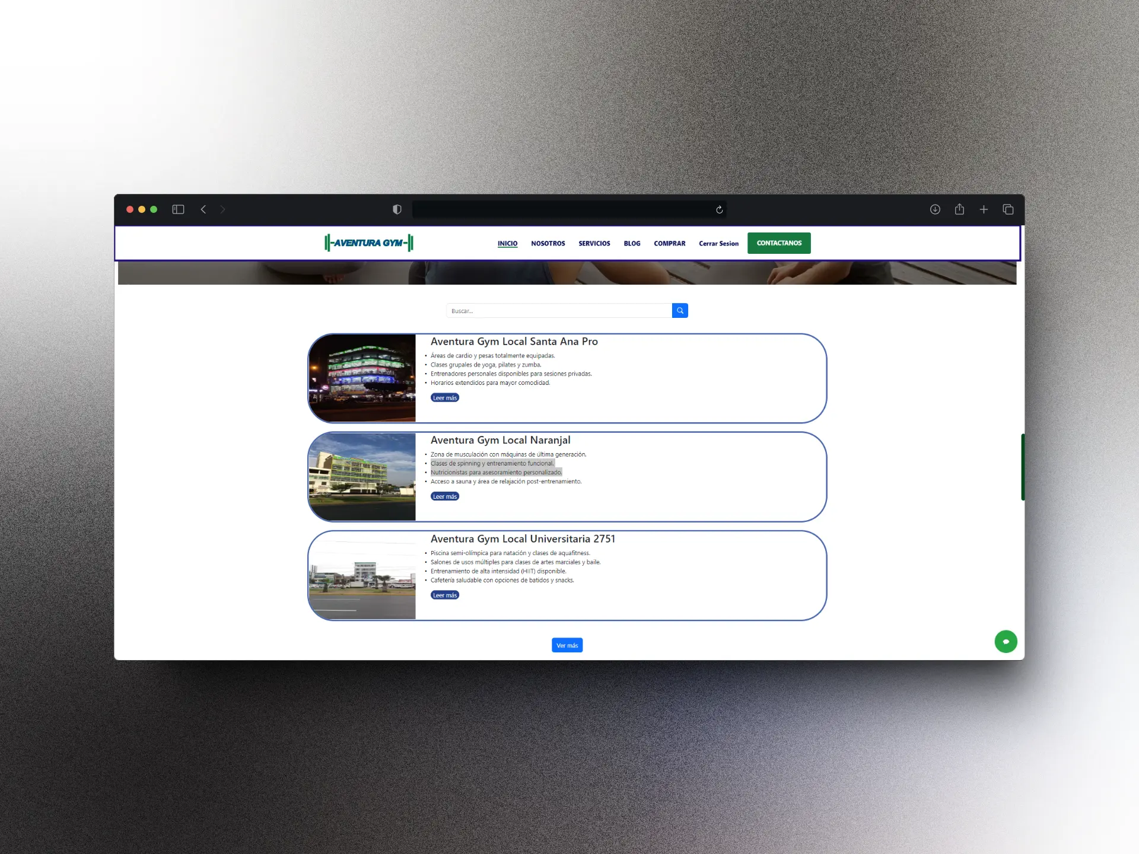Click the text 'Clases grupales de yoga, pilates y zumba.'
Image resolution: width=1139 pixels, height=854 pixels.
486,365
